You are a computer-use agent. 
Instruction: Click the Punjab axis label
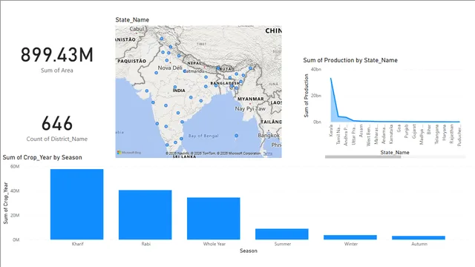coord(406,131)
